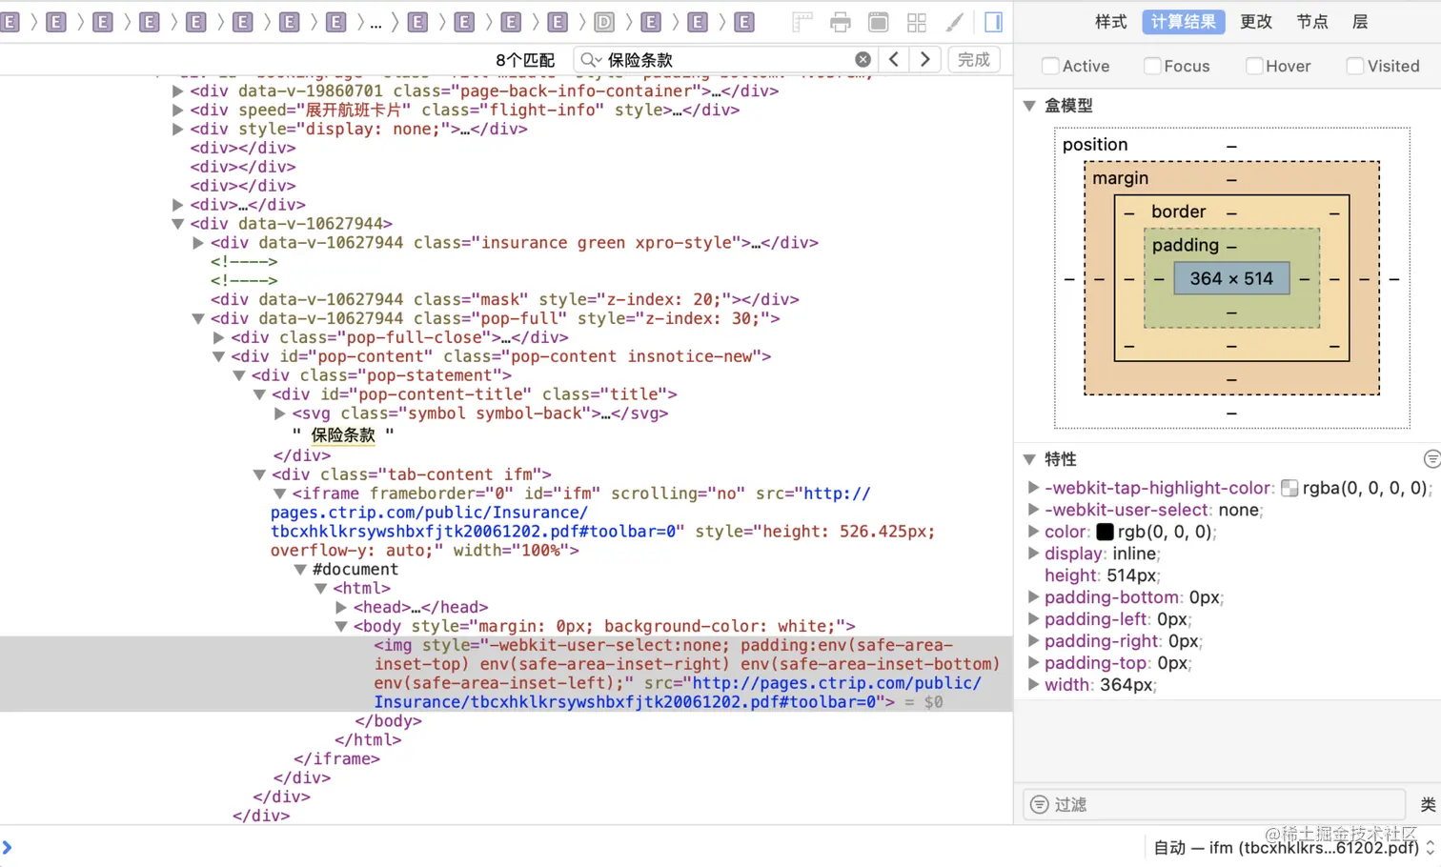Click the breadcrumb ellipsis for collapsed path items
1441x867 pixels.
pos(375,23)
